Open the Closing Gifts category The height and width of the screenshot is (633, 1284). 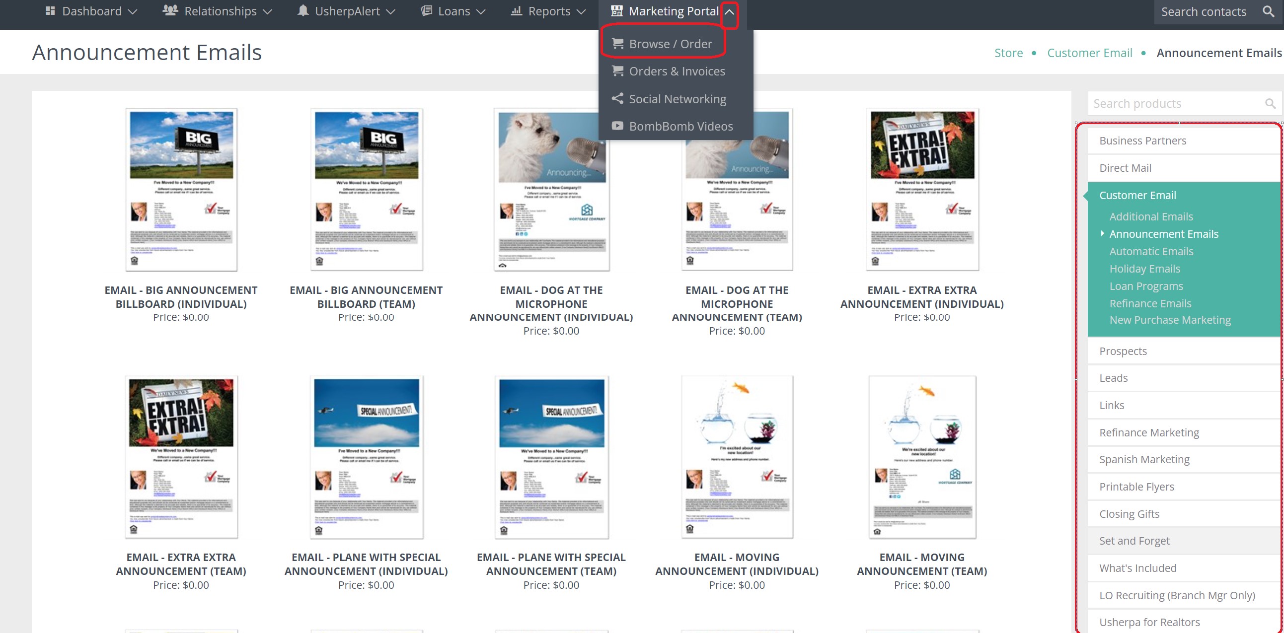coord(1129,514)
